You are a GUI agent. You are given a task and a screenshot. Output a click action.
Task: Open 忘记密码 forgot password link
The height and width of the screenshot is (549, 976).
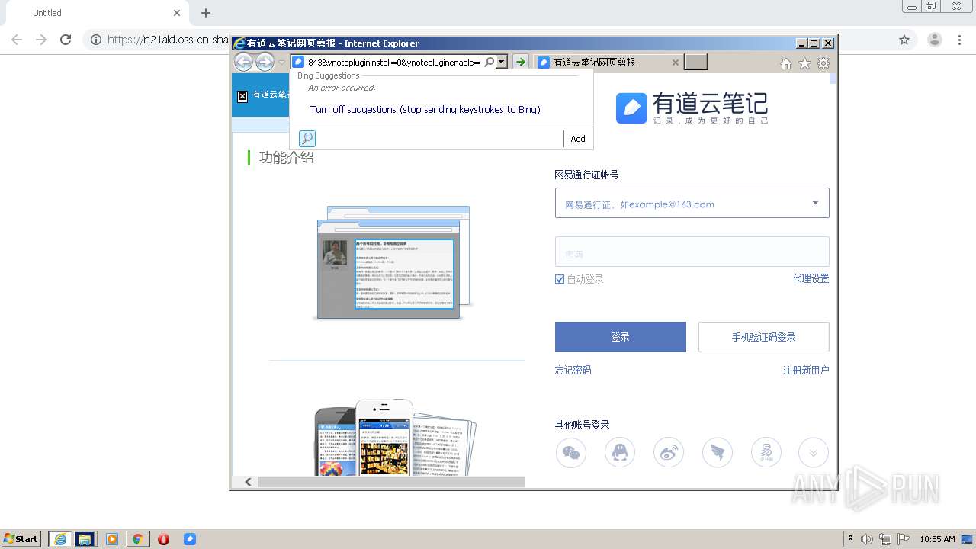[573, 371]
